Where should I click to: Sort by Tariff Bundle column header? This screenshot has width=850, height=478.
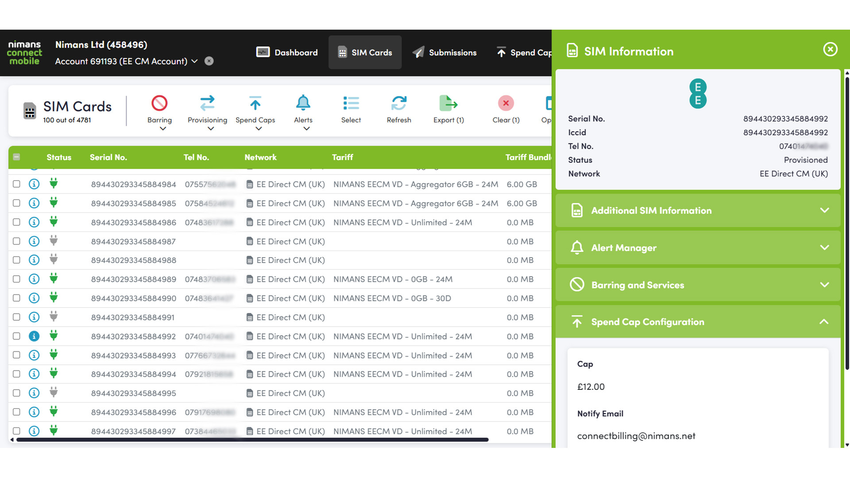click(529, 157)
